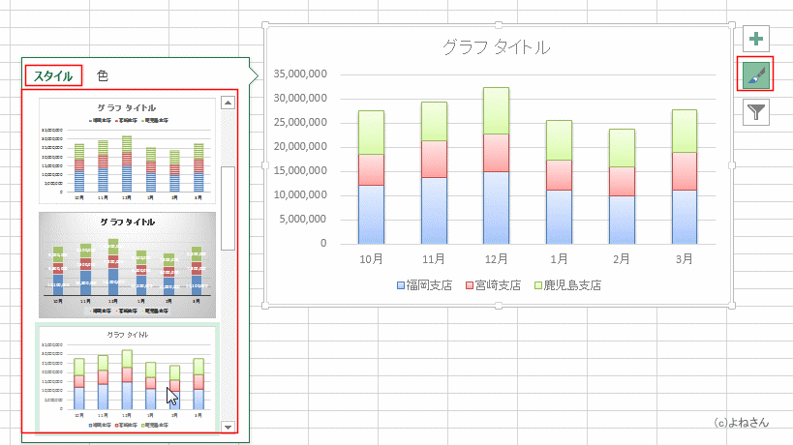Open the Chart Elements plus button
The image size is (793, 445).
pyautogui.click(x=756, y=39)
